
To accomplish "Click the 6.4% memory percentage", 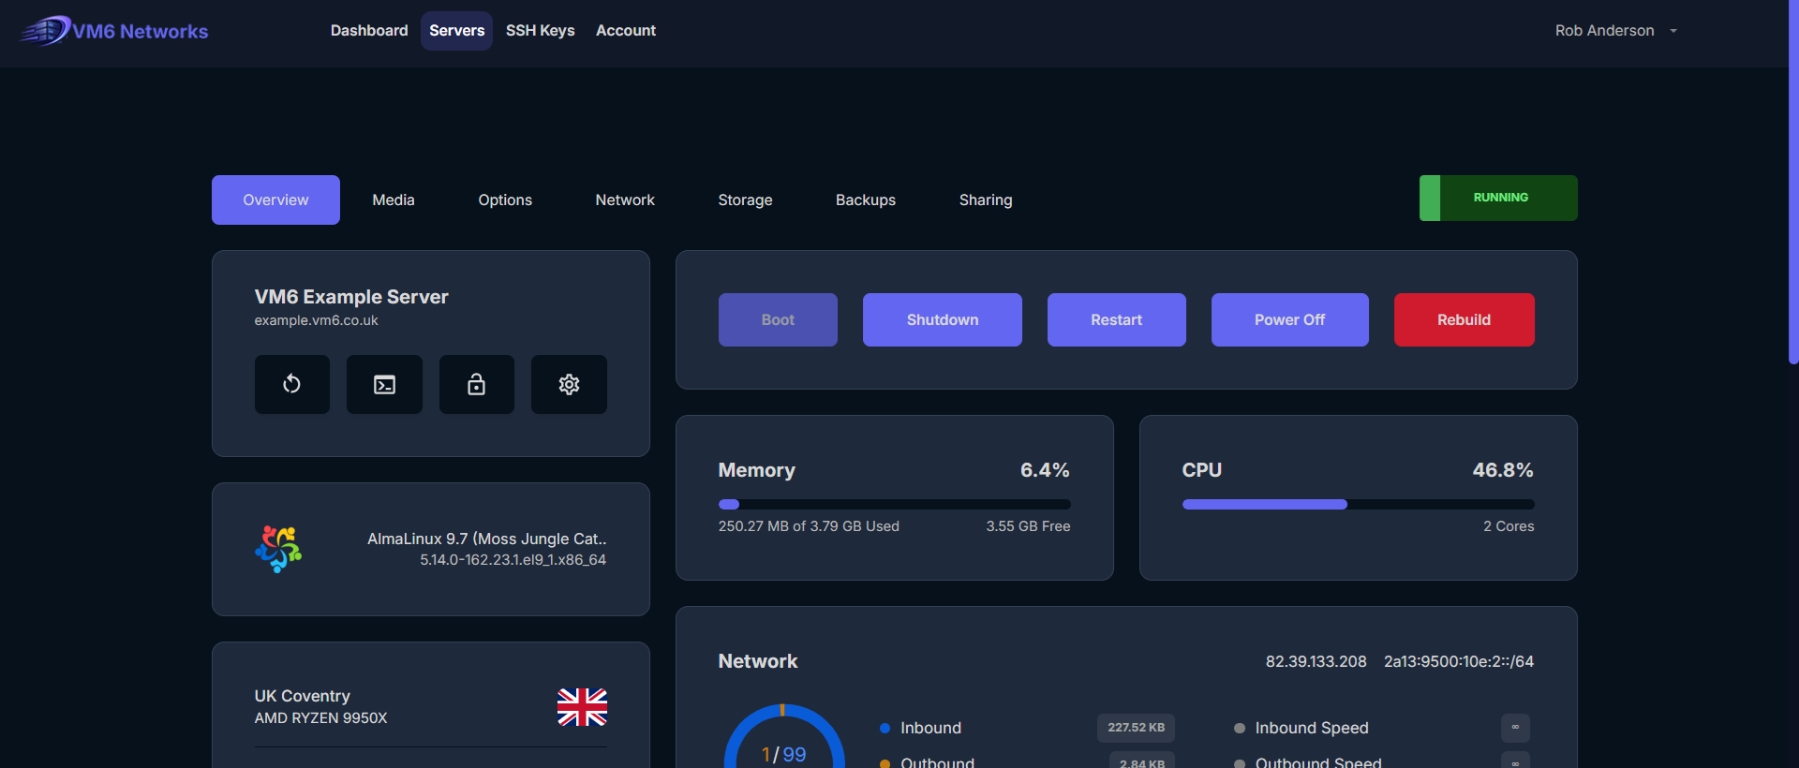I will [x=1045, y=470].
